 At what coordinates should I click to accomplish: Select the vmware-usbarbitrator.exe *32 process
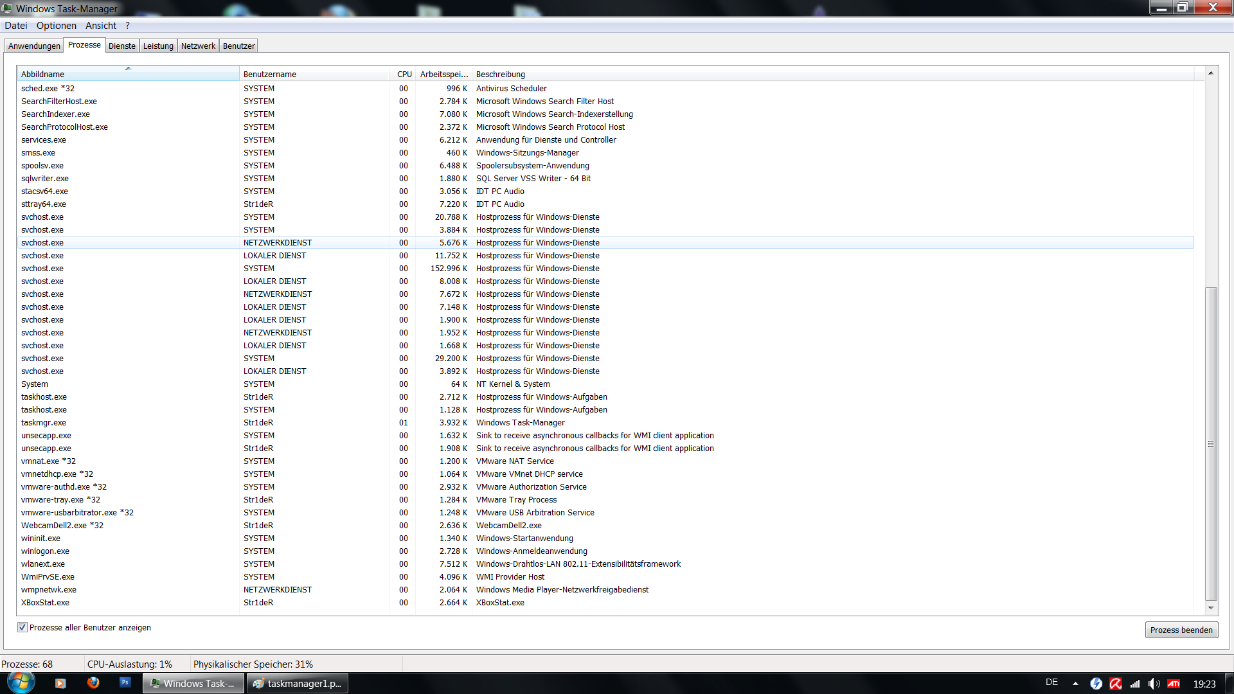click(605, 513)
